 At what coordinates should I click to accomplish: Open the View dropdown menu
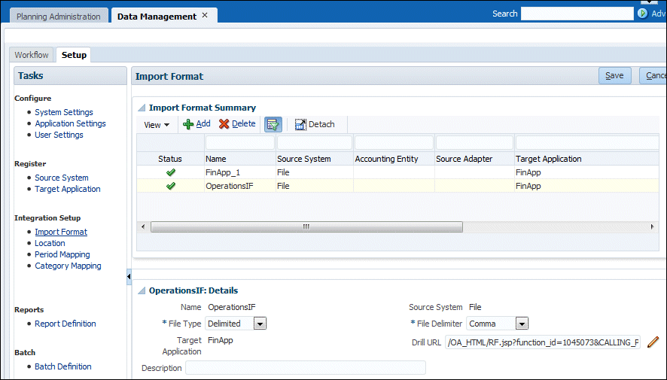tap(157, 124)
